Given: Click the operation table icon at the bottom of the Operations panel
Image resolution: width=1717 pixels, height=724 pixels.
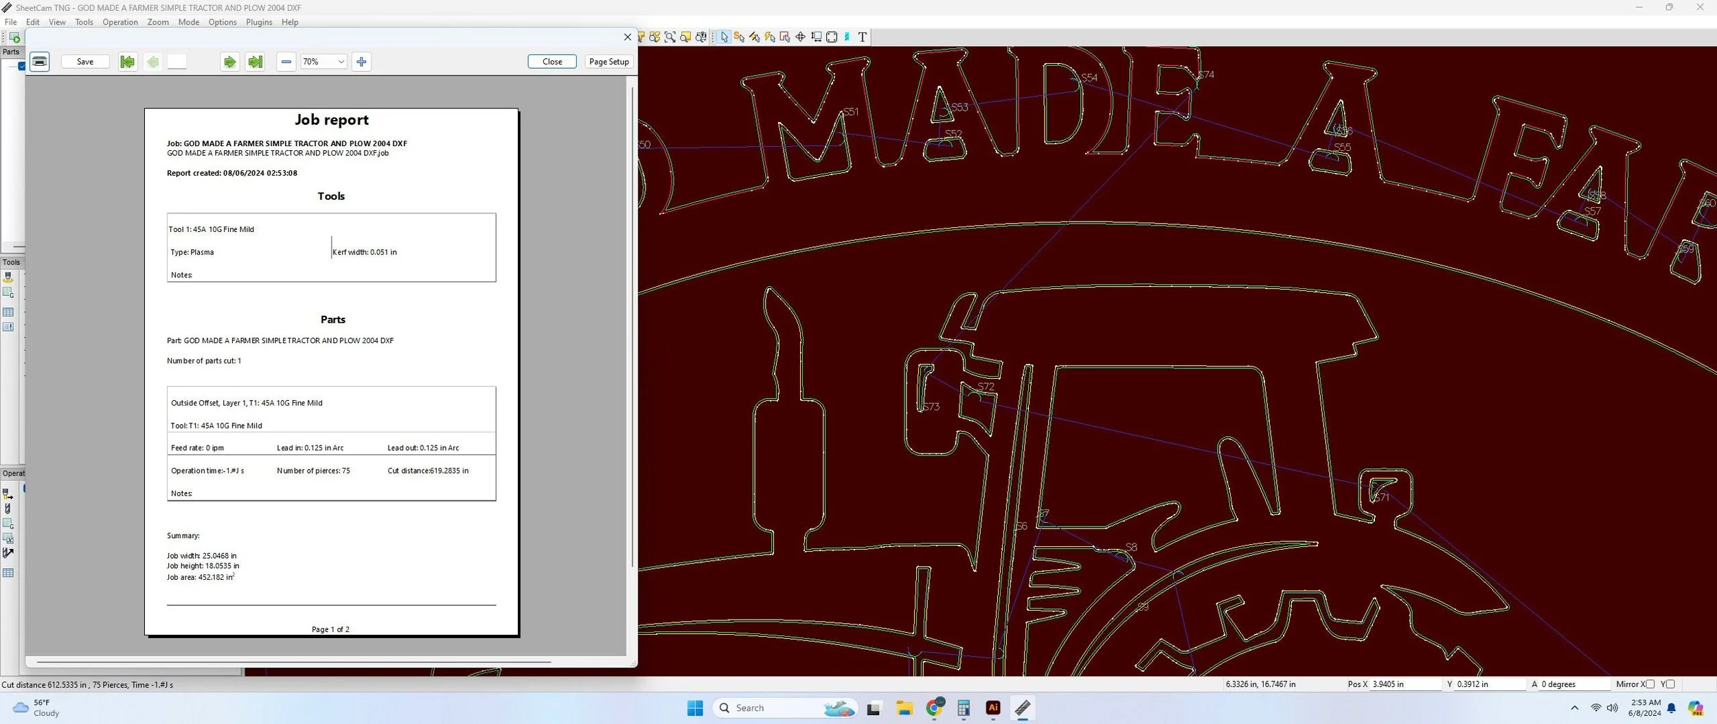Looking at the screenshot, I should point(8,573).
